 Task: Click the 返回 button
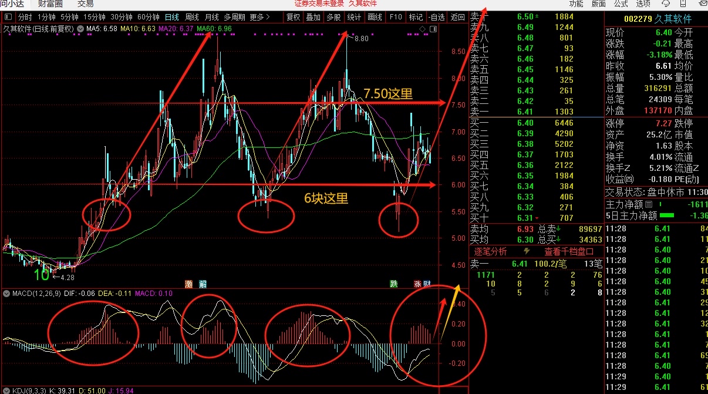(457, 17)
